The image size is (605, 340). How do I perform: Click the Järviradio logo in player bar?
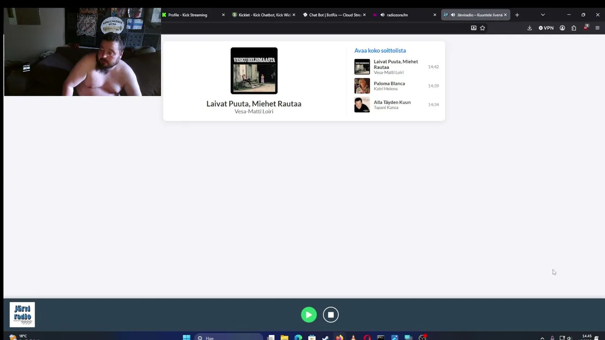point(22,314)
